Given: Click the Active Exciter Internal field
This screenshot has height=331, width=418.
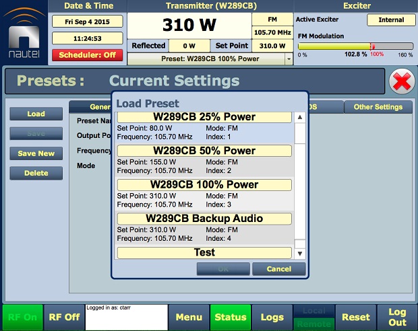Looking at the screenshot, I should pyautogui.click(x=391, y=20).
